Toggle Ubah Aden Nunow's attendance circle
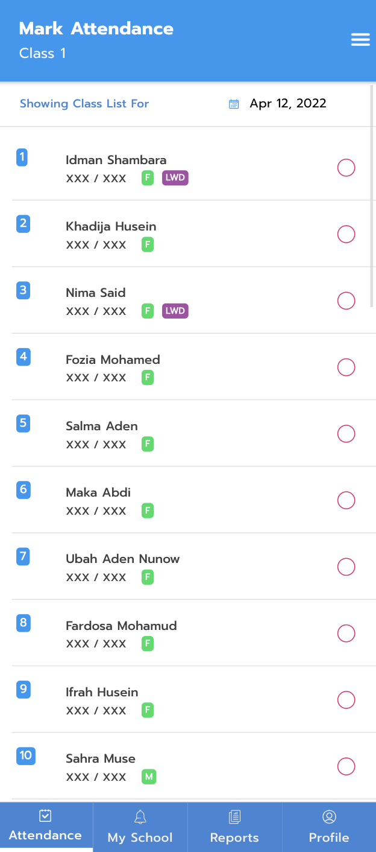This screenshot has height=852, width=376. [346, 567]
